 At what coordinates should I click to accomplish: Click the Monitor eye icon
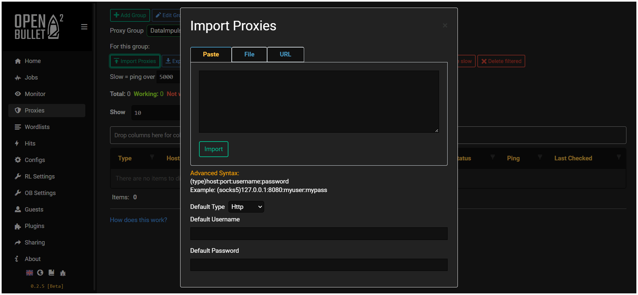click(18, 94)
